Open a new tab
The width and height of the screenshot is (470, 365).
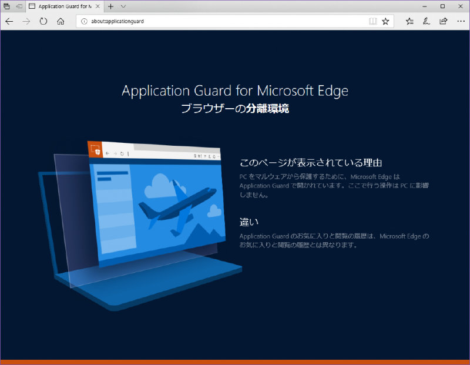(110, 6)
